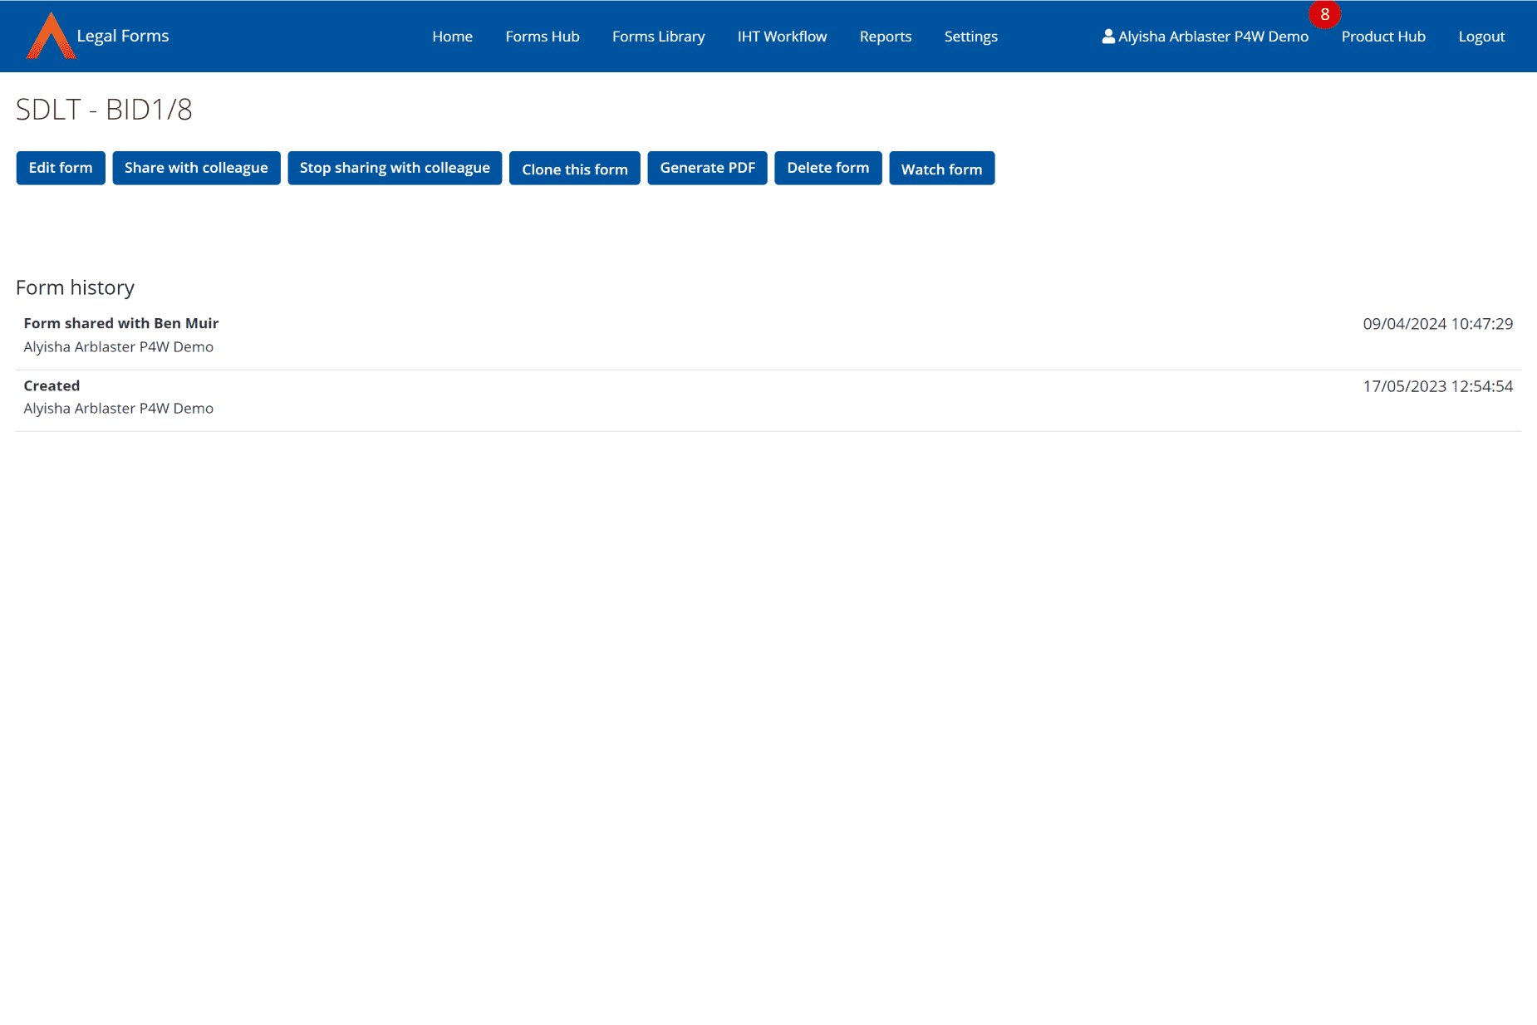Viewport: 1537px width, 1025px height.
Task: View the Reports page
Action: (885, 36)
